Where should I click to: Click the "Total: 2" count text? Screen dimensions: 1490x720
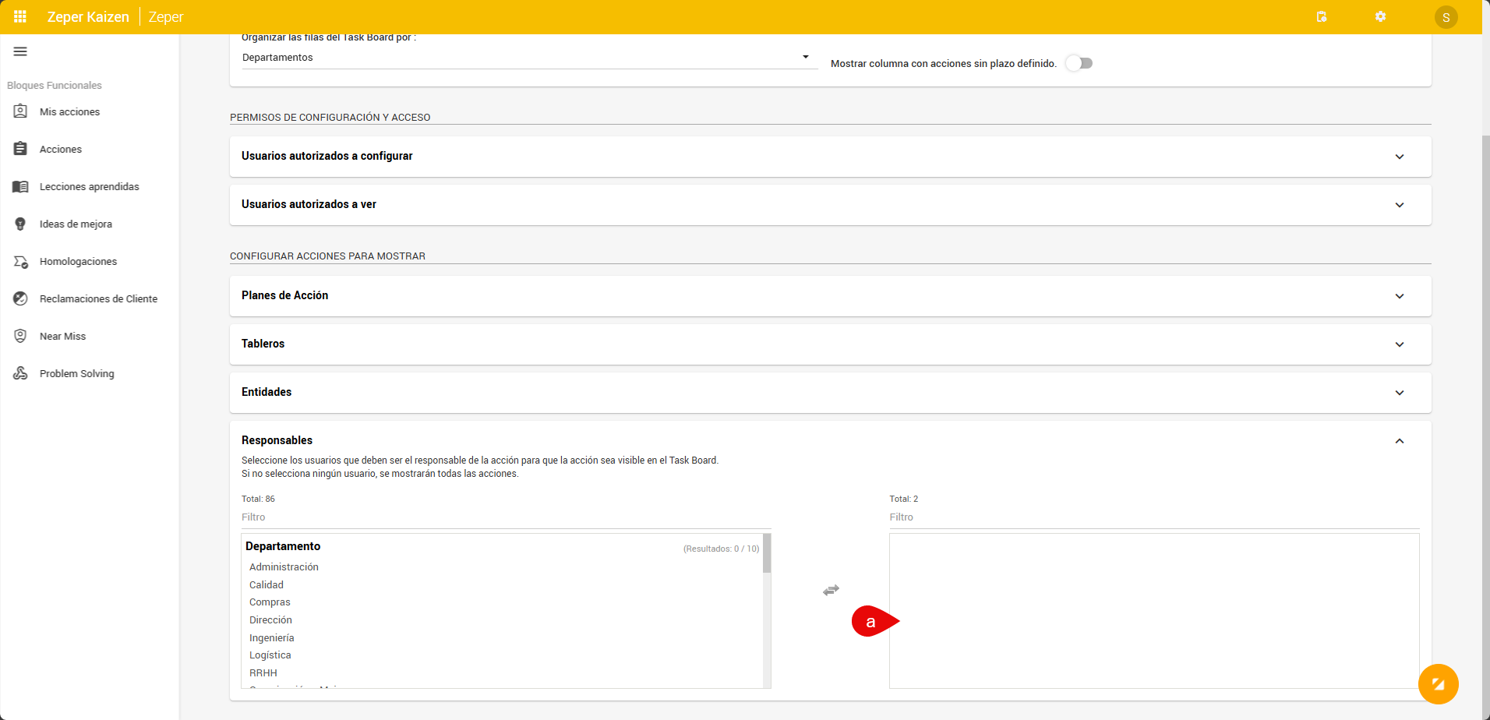[x=904, y=499]
